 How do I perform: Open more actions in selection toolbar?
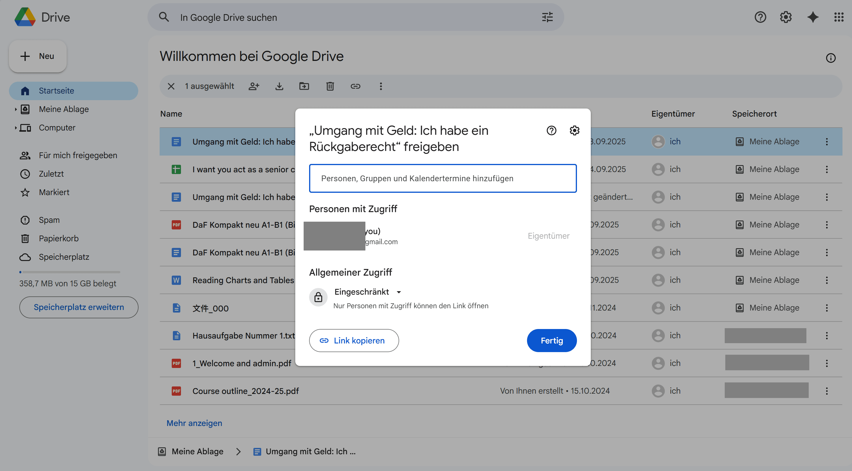[x=381, y=86]
